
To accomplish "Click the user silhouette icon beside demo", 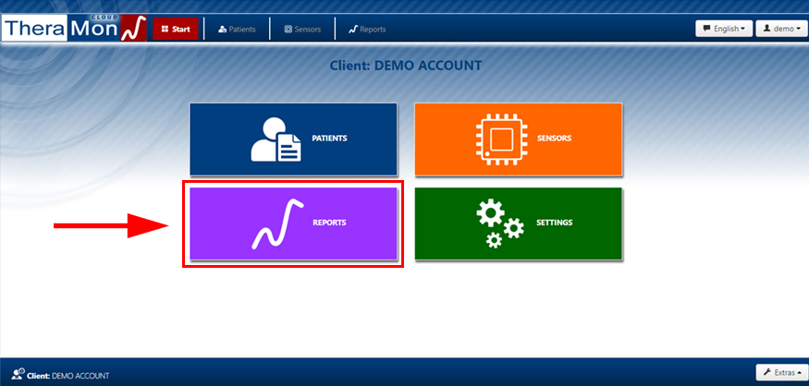I will [766, 29].
